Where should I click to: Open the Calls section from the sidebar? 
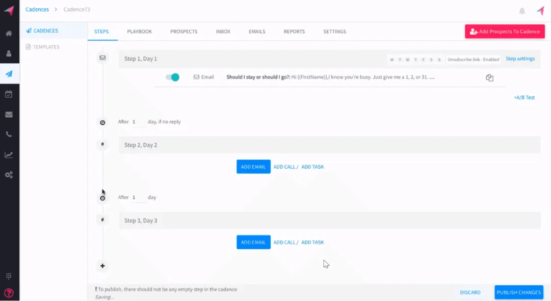coord(9,134)
